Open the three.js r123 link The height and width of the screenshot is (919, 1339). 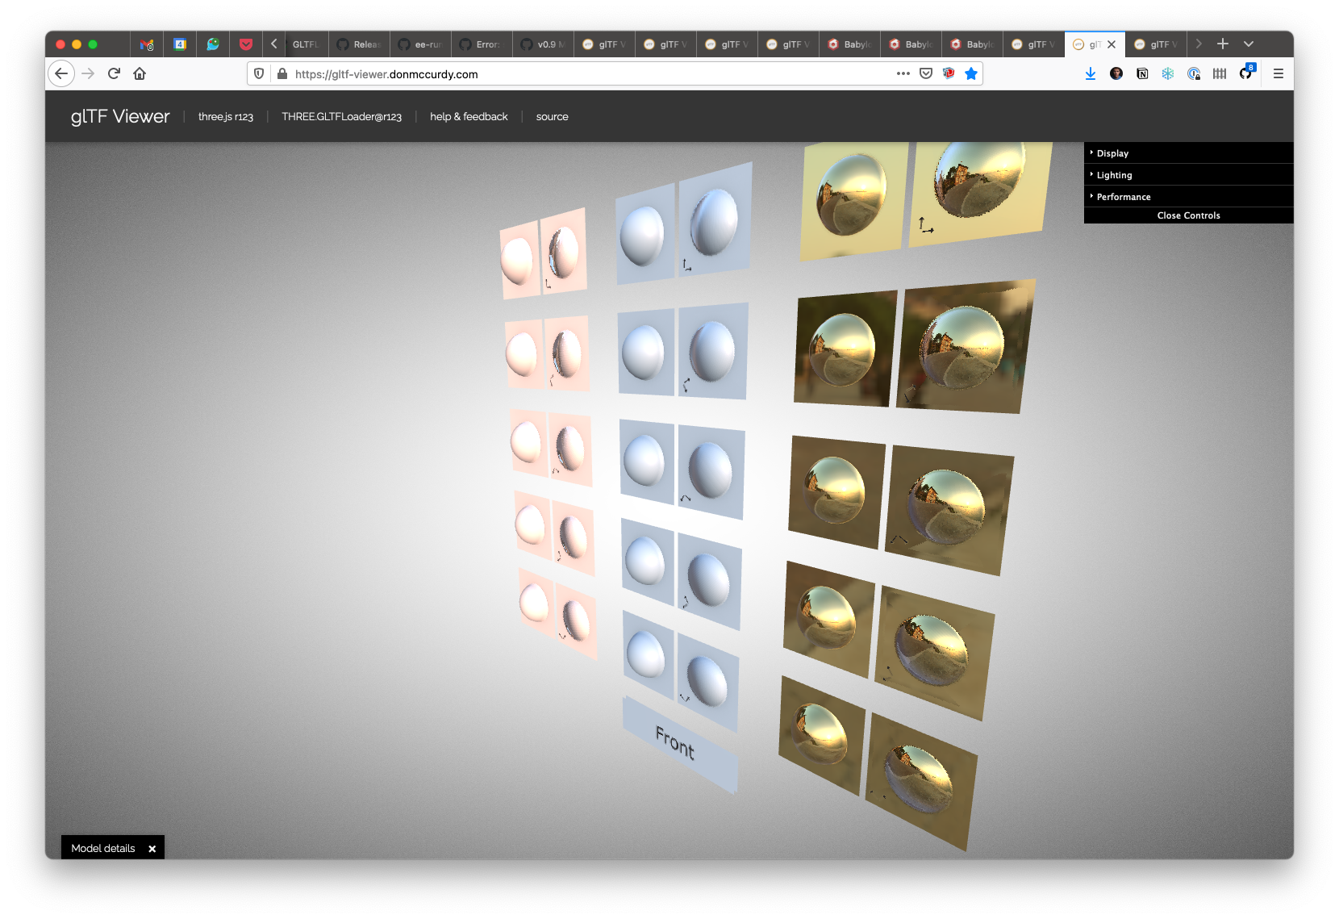pos(226,117)
